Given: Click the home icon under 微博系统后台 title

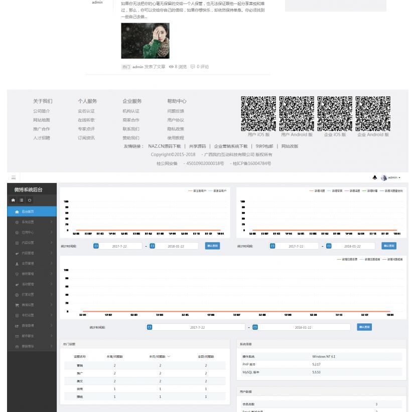Looking at the screenshot, I should (x=14, y=200).
